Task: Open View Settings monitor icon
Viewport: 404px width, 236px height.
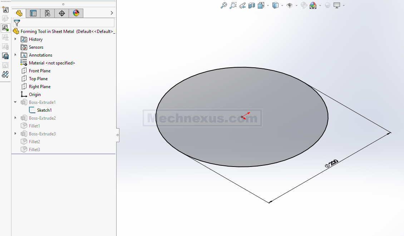Action: (x=337, y=5)
